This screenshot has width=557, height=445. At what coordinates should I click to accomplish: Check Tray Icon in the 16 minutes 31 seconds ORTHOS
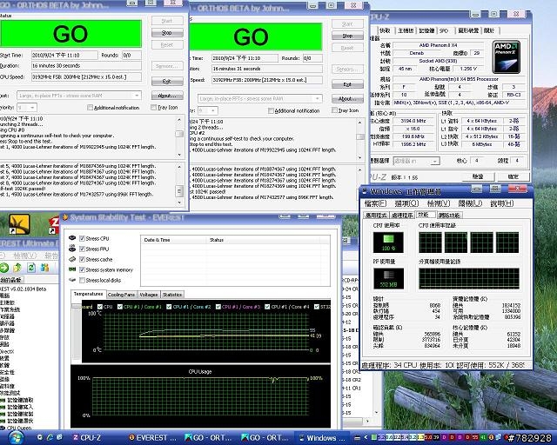click(x=334, y=110)
